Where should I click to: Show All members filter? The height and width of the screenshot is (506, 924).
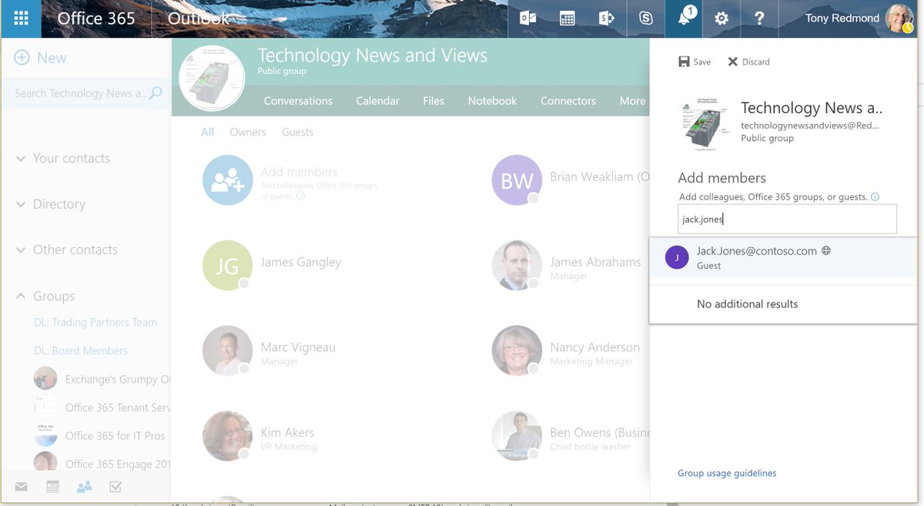pyautogui.click(x=207, y=132)
